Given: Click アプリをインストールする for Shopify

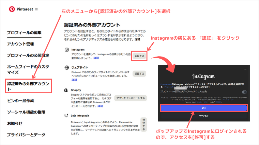Looking at the screenshot, I should pos(131,98).
